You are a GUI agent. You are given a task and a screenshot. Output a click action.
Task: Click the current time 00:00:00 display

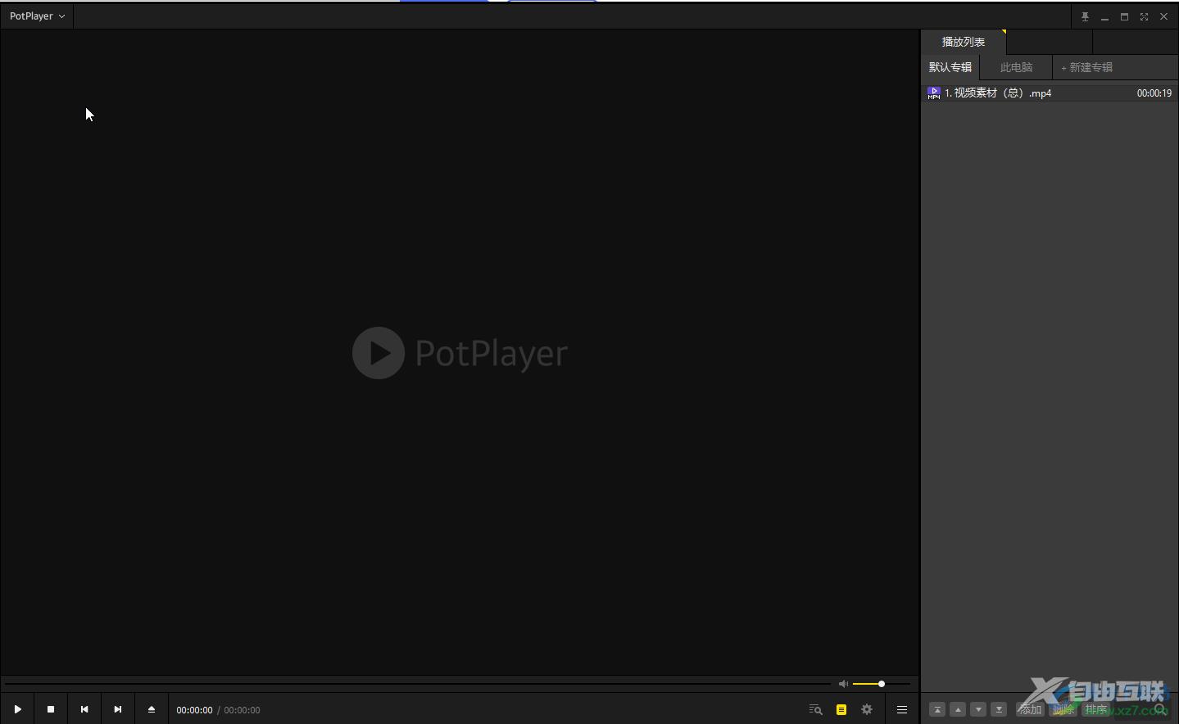click(194, 710)
